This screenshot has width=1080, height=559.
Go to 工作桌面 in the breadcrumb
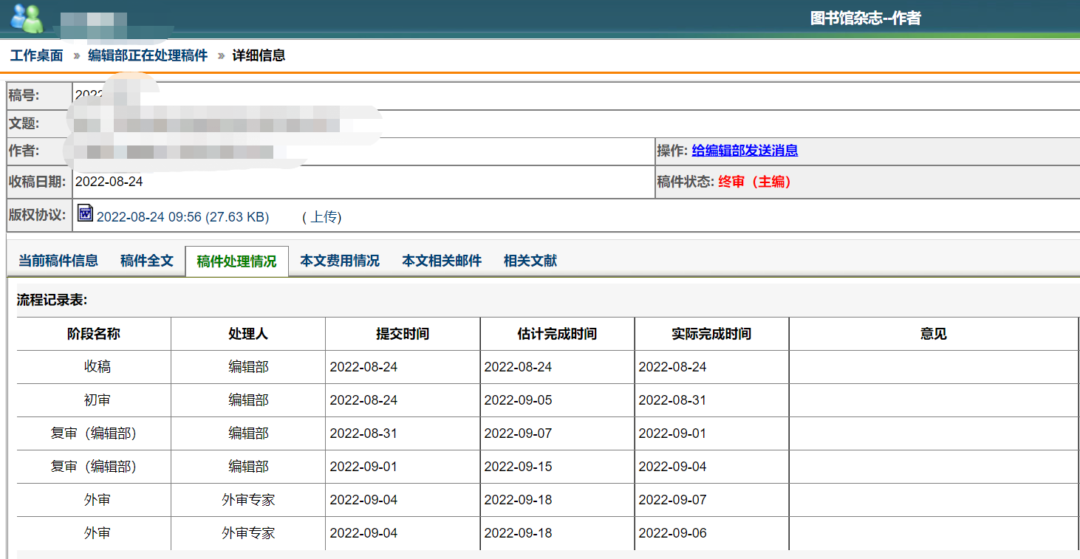(x=36, y=55)
